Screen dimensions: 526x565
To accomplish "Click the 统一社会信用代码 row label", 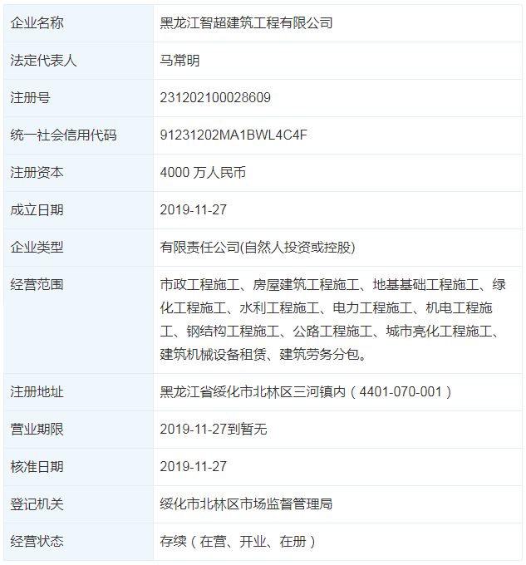I will (63, 135).
